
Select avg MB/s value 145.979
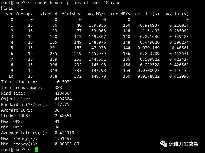(97, 54)
